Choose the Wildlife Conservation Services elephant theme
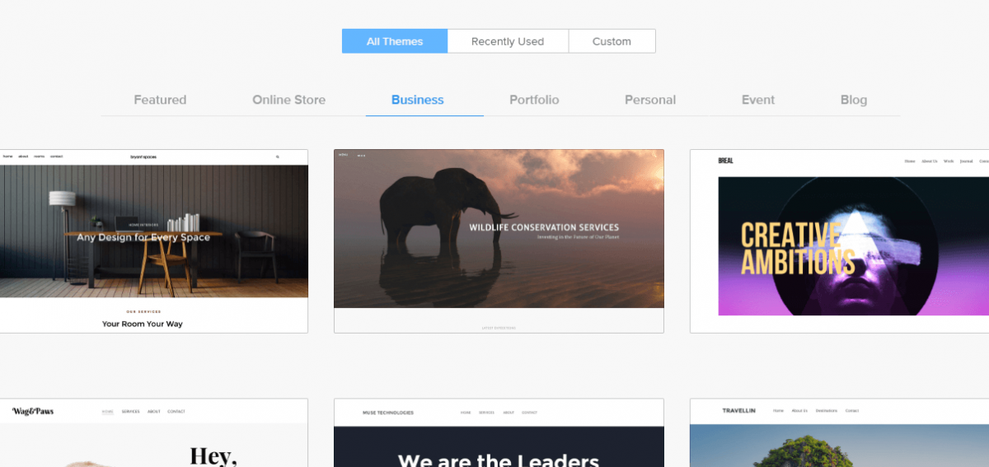Screen dimensions: 989x467 (499, 241)
